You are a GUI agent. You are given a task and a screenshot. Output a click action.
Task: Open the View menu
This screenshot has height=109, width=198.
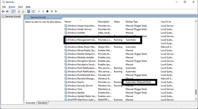point(20,7)
